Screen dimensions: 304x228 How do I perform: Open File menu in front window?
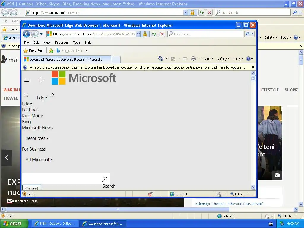point(26,42)
